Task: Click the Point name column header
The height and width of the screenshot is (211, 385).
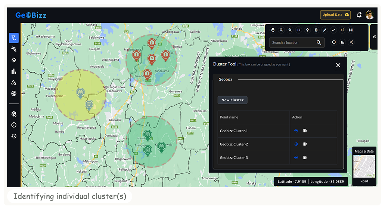Action: pyautogui.click(x=229, y=117)
